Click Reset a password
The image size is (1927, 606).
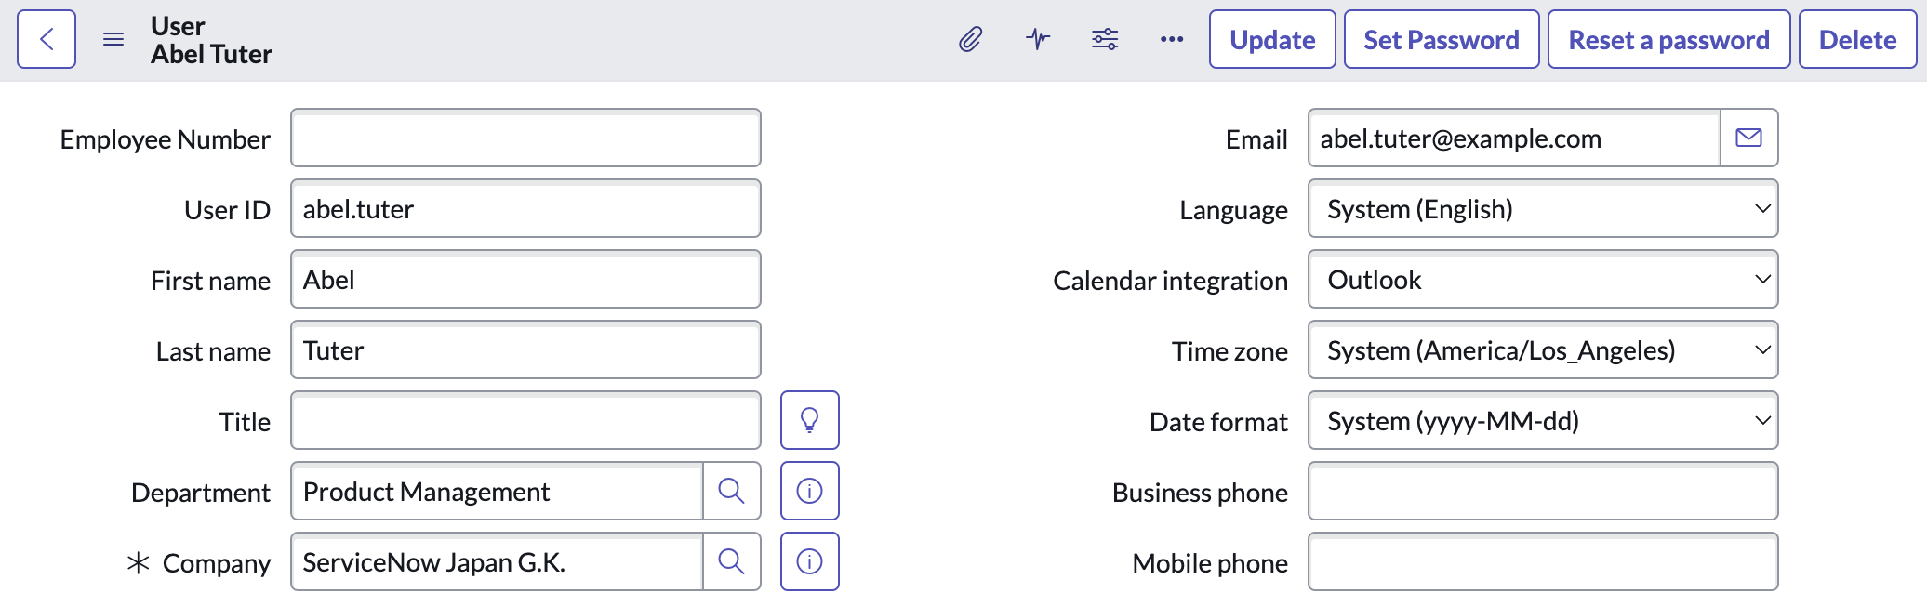click(x=1668, y=39)
